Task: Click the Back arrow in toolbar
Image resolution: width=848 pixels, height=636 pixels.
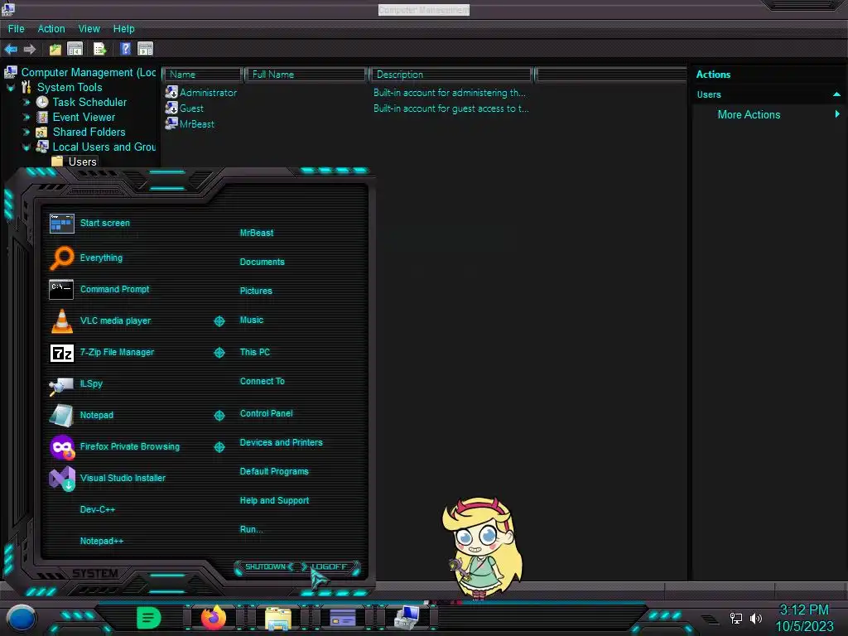Action: (x=11, y=49)
